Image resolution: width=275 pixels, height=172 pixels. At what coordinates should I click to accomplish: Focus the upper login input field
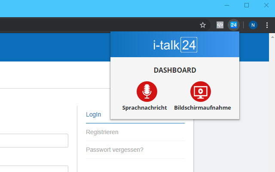tap(34, 141)
